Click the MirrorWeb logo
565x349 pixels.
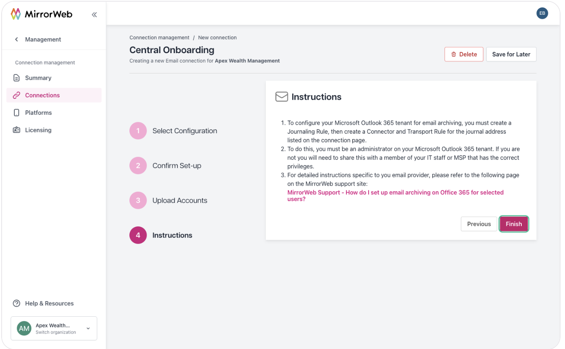coord(41,14)
